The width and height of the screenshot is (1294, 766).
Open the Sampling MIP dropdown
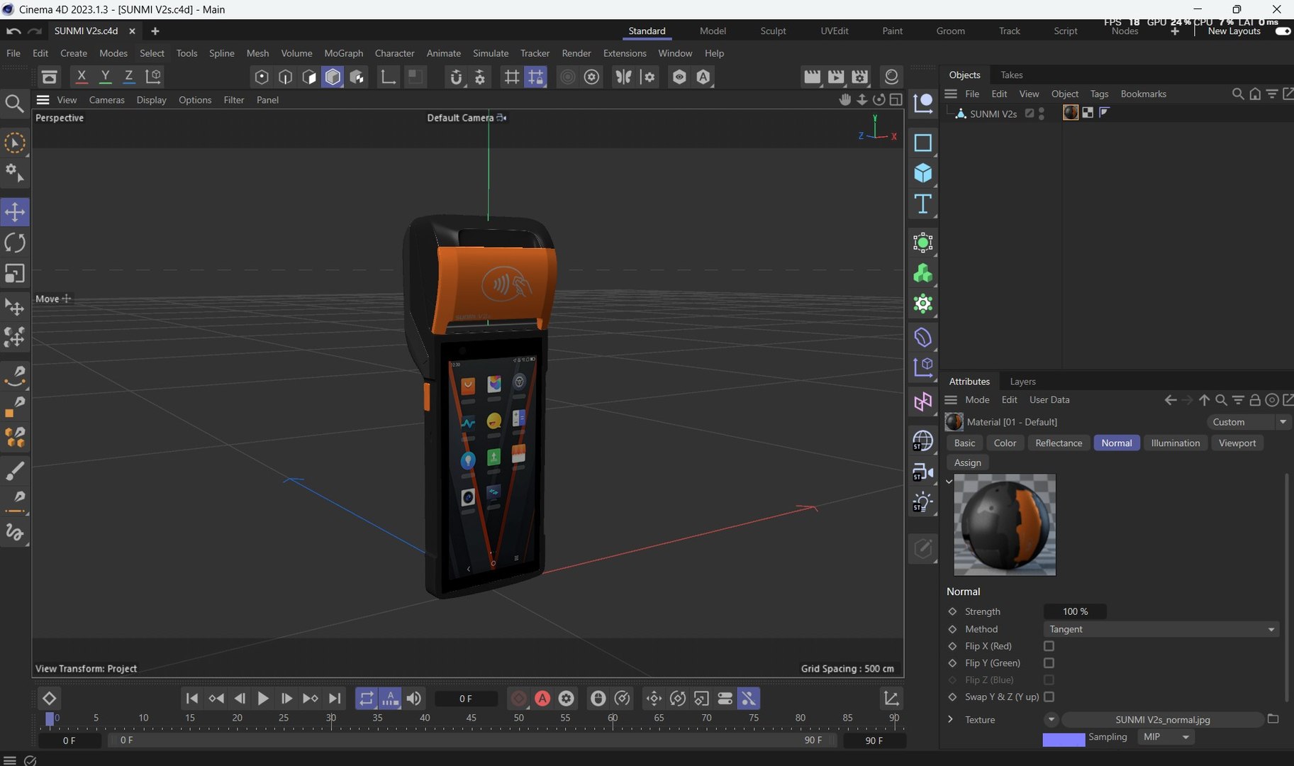tap(1166, 737)
